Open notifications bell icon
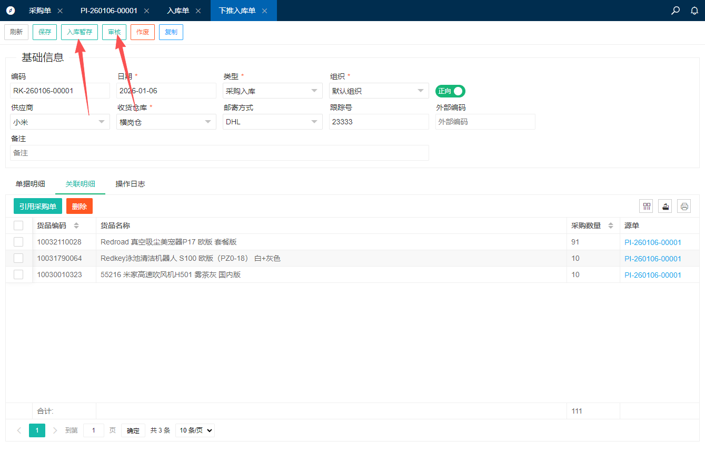705x461 pixels. tap(694, 11)
